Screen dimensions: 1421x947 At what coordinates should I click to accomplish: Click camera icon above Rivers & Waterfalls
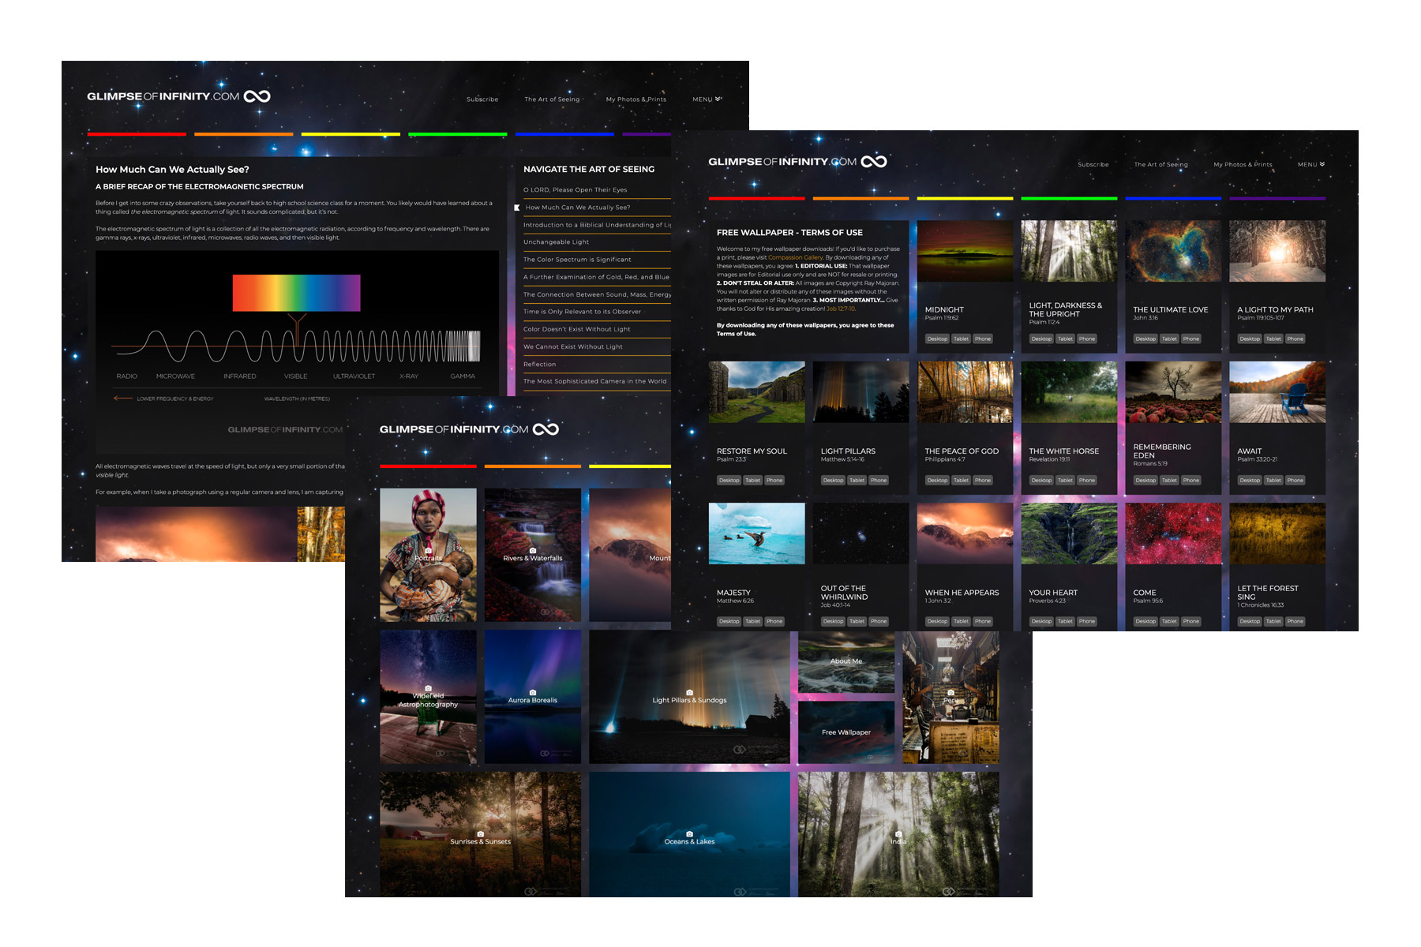coord(532,550)
